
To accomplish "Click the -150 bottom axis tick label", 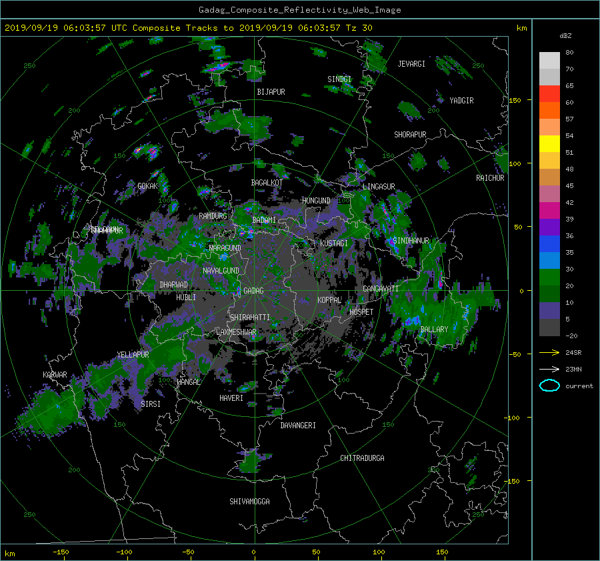I will point(61,552).
